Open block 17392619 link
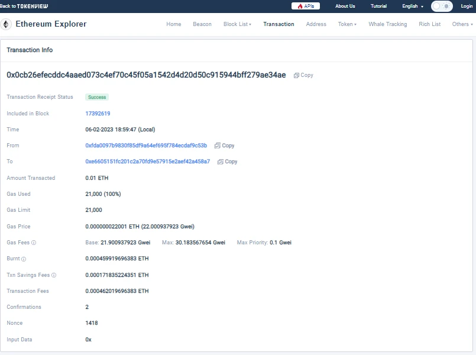This screenshot has width=476, height=355. pos(98,114)
